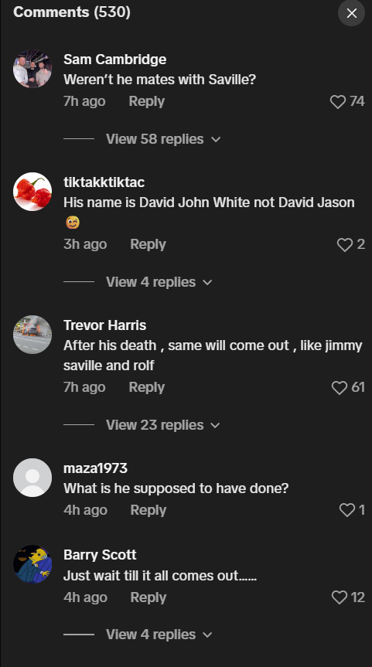372x667 pixels.
Task: Like Sam Cambridge's comment
Action: (x=338, y=102)
